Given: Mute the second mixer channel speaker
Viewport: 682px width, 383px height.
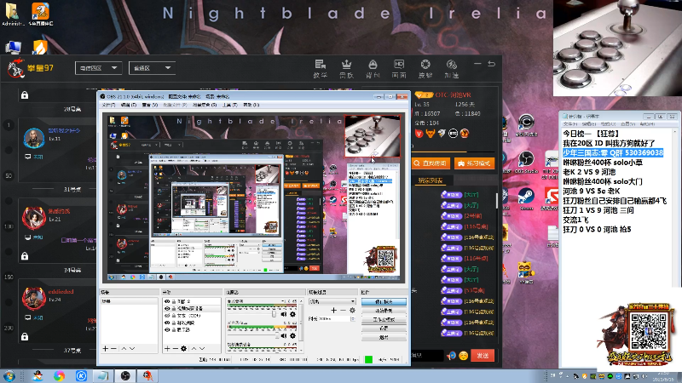Looking at the screenshot, I should pos(284,335).
